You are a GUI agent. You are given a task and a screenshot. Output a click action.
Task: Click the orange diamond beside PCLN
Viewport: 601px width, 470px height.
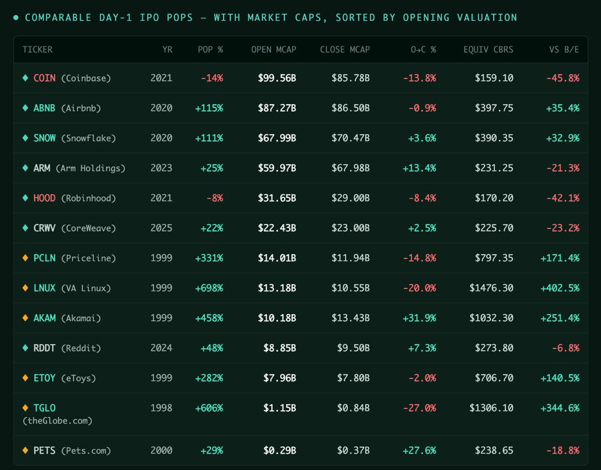[25, 258]
